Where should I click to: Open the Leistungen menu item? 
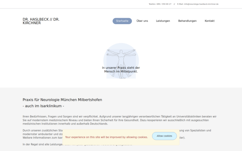pos(163,21)
